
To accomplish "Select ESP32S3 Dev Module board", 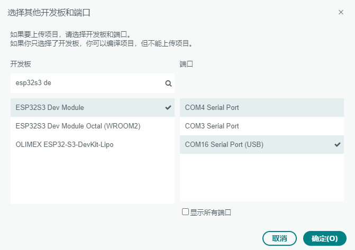I will click(50, 107).
